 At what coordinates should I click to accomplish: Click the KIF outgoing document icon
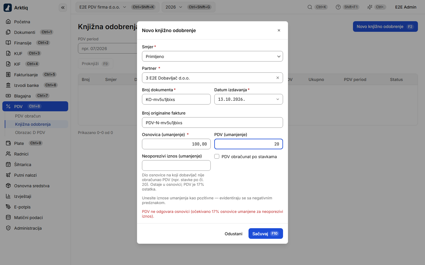point(8,64)
